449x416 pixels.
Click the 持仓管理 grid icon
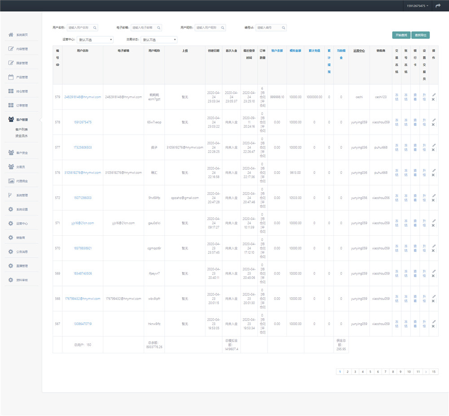[11, 91]
